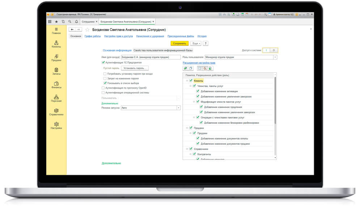The height and width of the screenshot is (208, 360).
Task: Switch to the Сотрудники tab
Action: tap(88, 22)
